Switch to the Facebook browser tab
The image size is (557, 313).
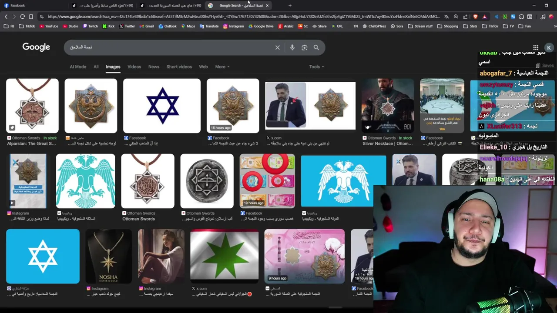[35, 6]
